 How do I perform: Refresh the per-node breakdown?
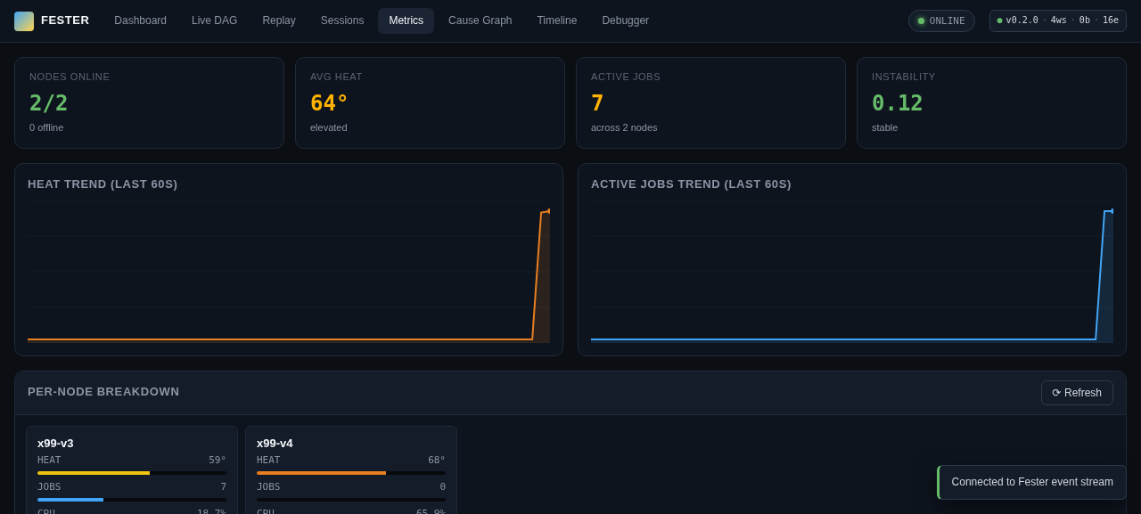(x=1077, y=393)
